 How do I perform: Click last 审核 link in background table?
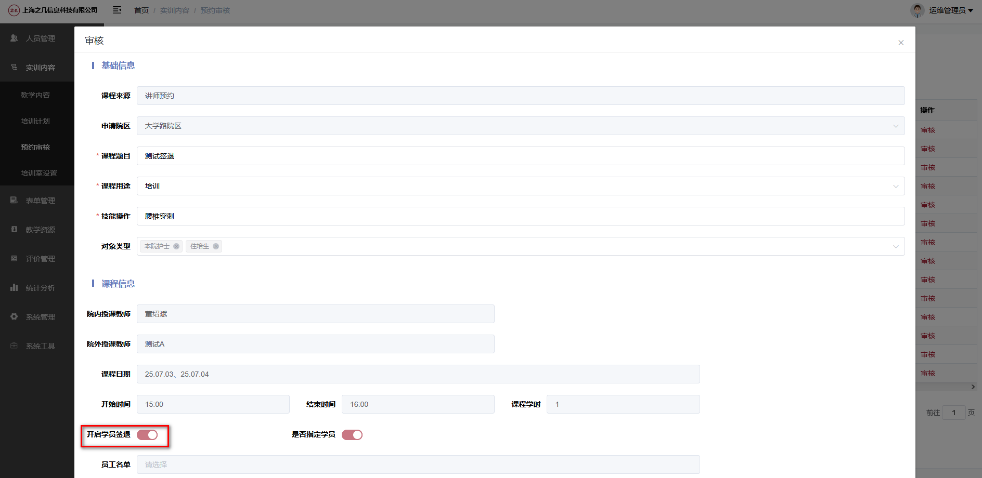pos(928,373)
